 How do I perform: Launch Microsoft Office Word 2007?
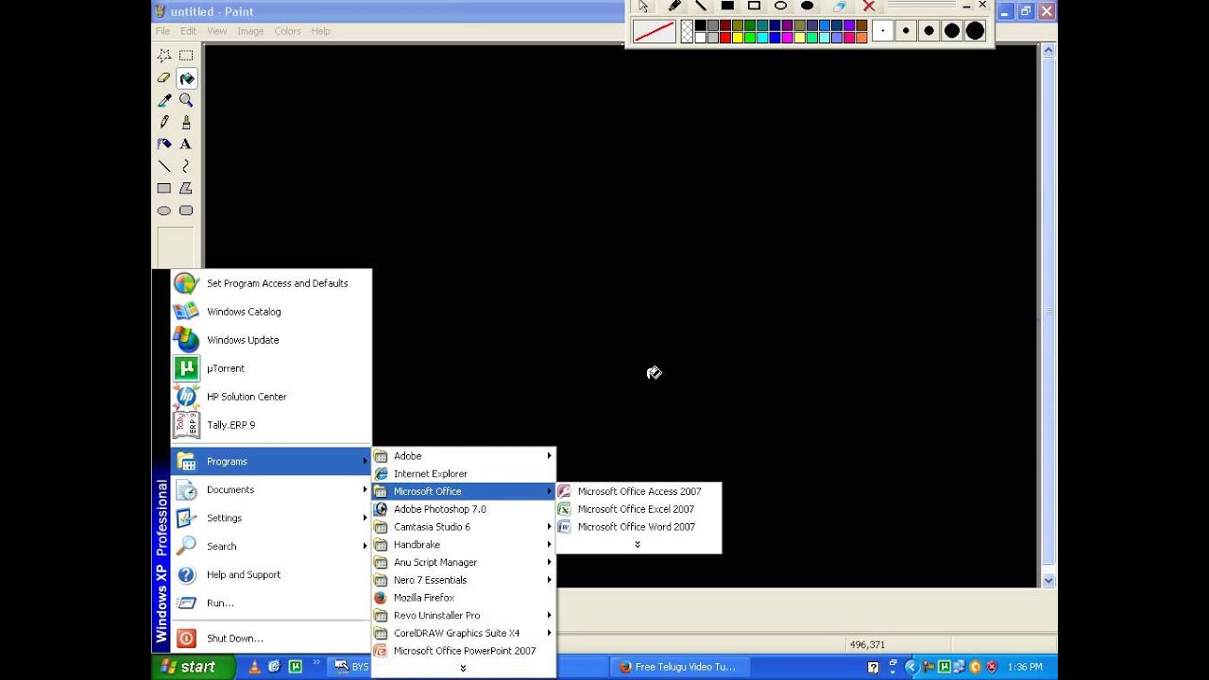pyautogui.click(x=639, y=527)
